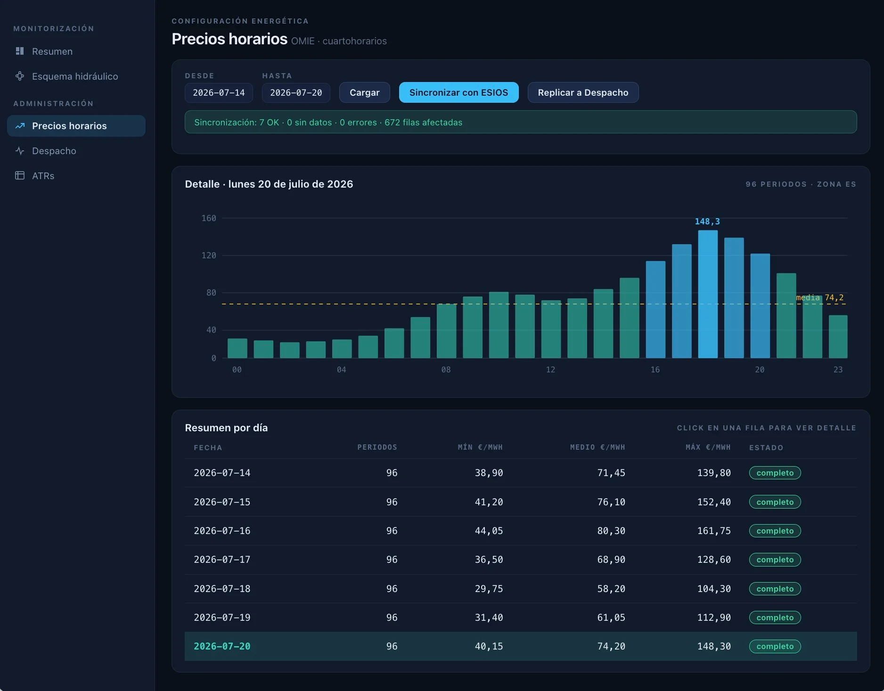Click the max value 161,75
884x691 pixels.
pyautogui.click(x=714, y=531)
